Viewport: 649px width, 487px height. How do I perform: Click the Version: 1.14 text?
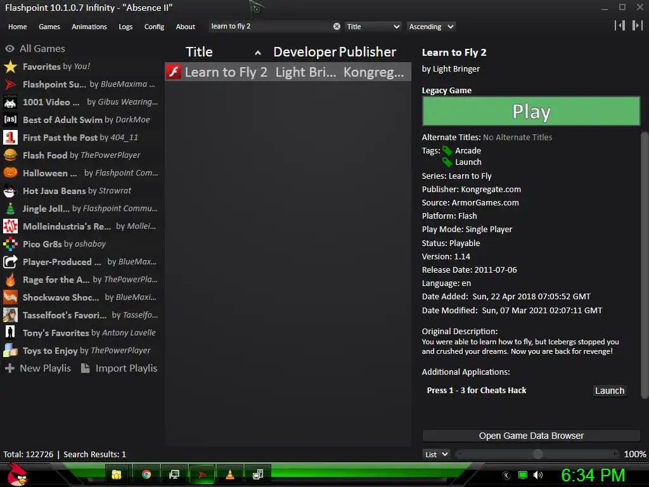click(446, 256)
